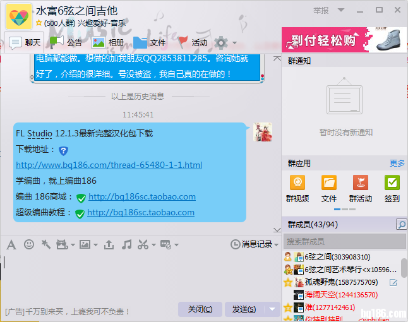Open 消息记录 message history
The height and width of the screenshot is (322, 408).
251,244
